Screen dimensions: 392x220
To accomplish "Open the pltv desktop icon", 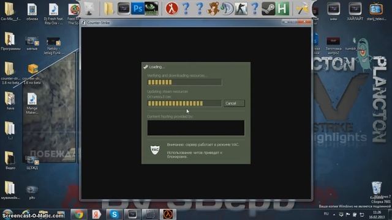I will [x=32, y=192].
